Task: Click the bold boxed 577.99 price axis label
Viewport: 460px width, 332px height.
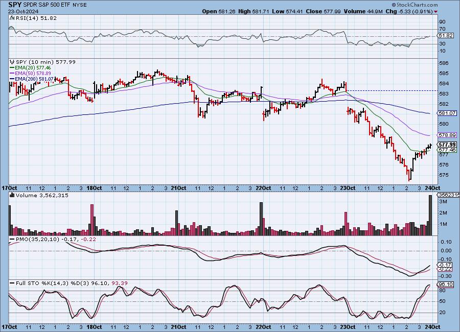Action: (x=447, y=145)
